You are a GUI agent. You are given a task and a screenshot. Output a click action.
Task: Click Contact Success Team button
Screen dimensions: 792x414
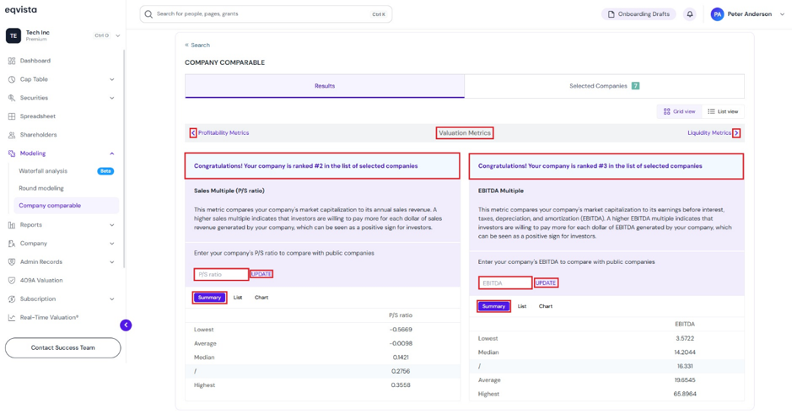pyautogui.click(x=62, y=348)
